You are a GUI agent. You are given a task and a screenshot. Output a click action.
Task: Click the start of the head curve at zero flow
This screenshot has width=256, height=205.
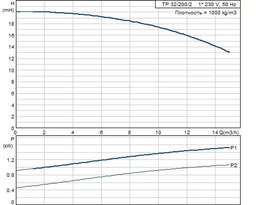tap(17, 12)
